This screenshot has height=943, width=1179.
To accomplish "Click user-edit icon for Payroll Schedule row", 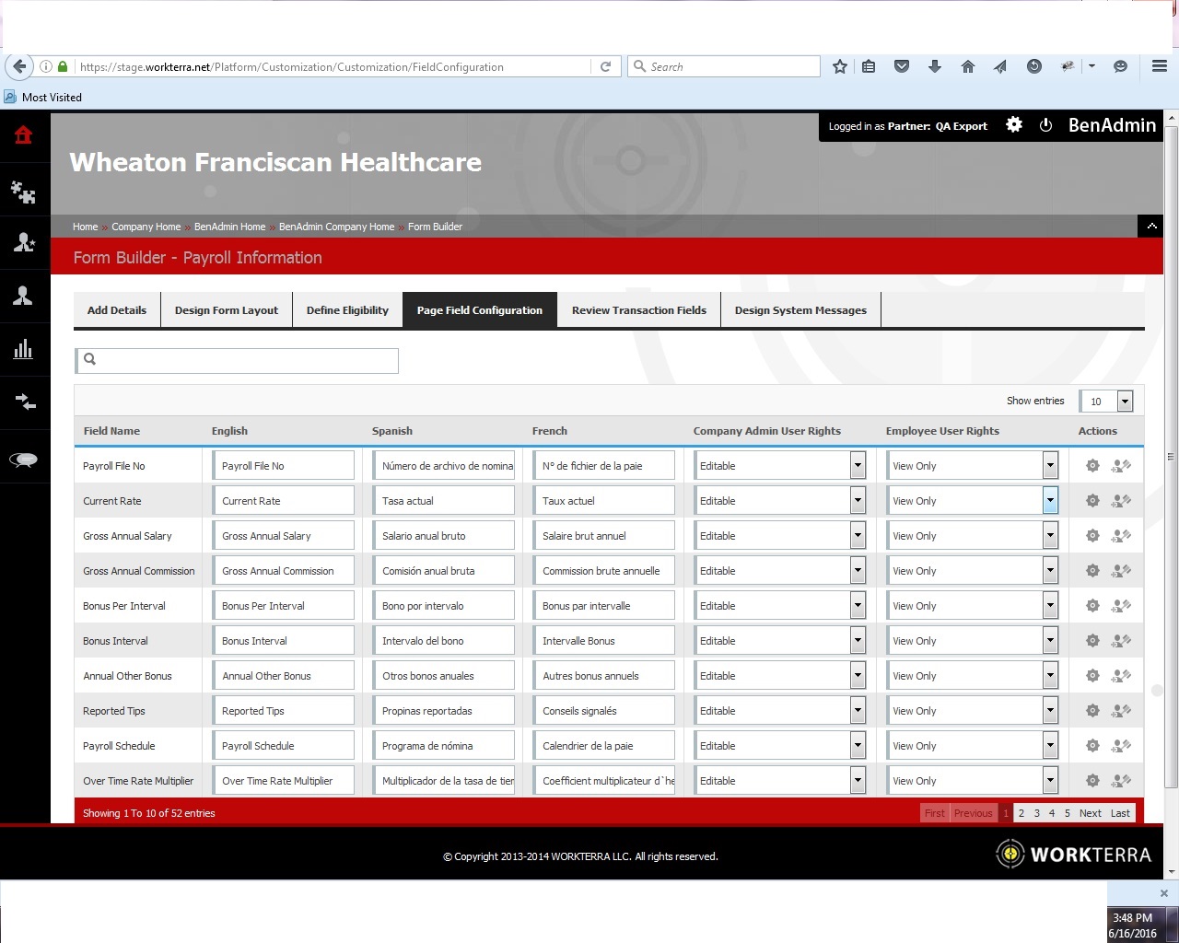I will pyautogui.click(x=1121, y=746).
